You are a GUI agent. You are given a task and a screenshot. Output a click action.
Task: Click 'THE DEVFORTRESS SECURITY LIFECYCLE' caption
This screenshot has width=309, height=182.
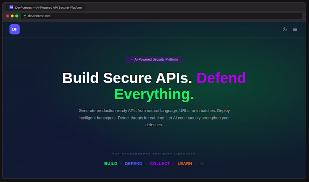154,154
